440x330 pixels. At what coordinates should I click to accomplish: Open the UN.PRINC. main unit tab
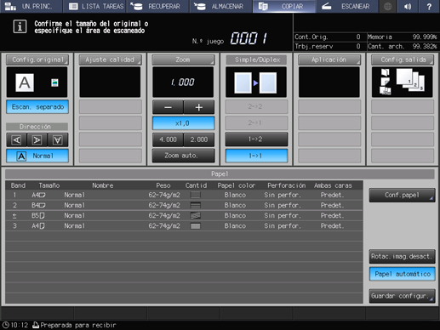point(31,6)
